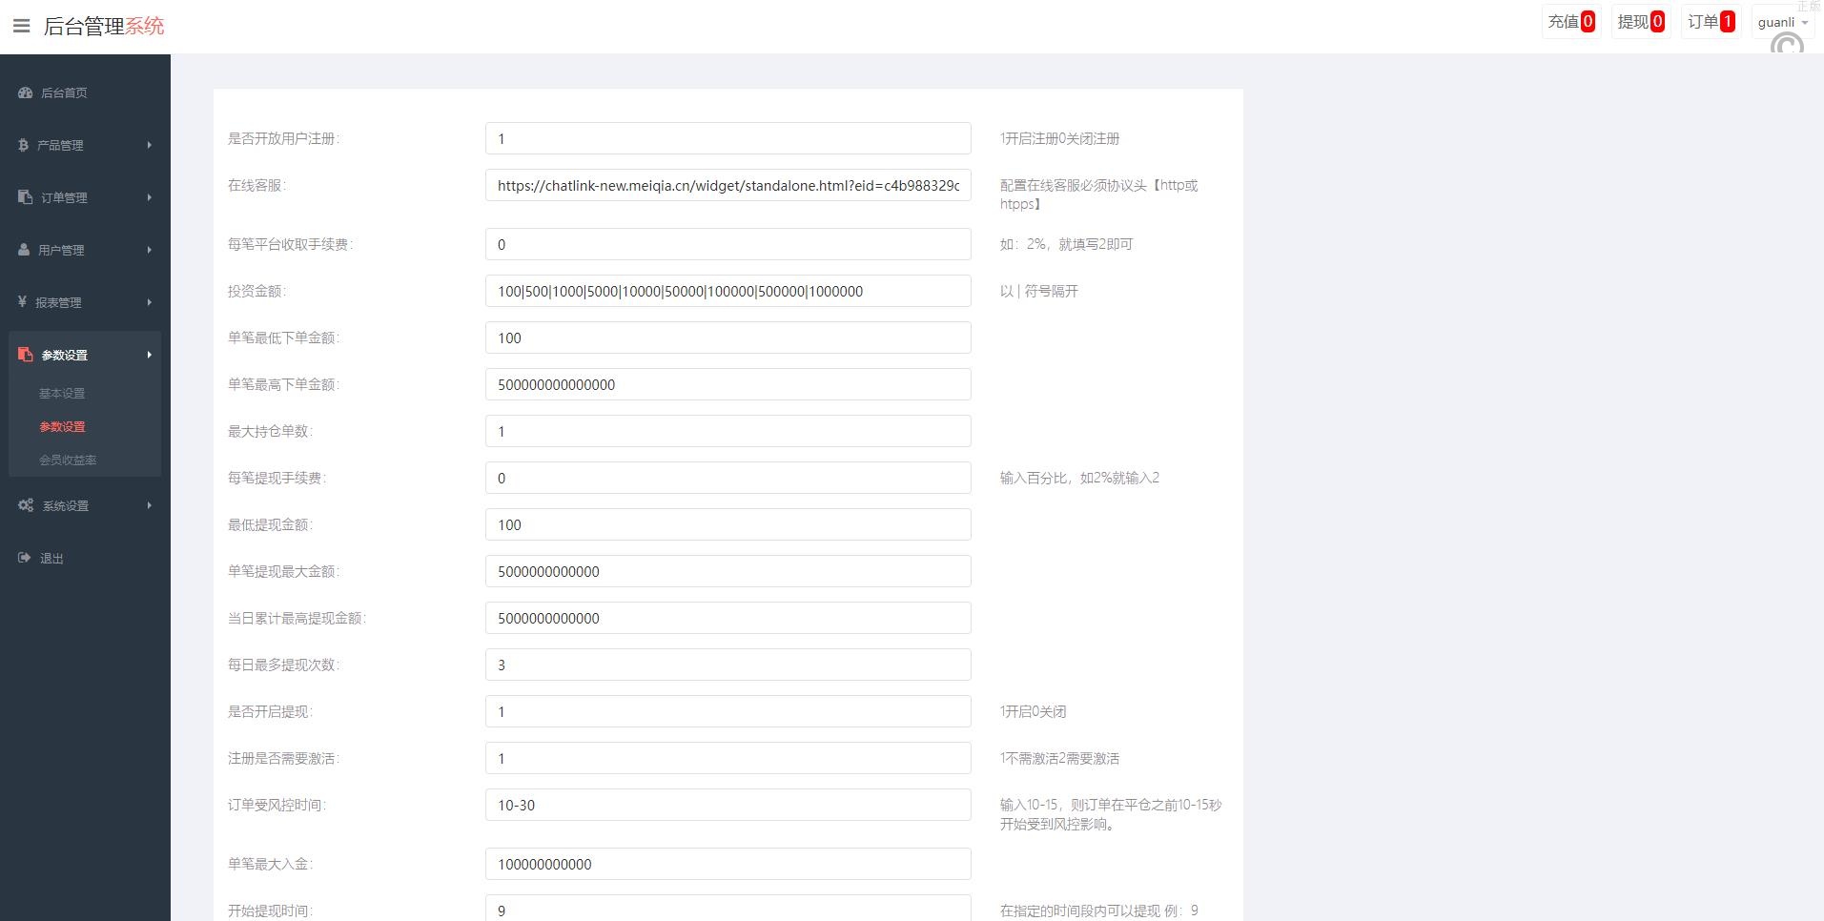Focus the 单笔最大入金 input field
Viewport: 1824px width, 921px height.
pyautogui.click(x=728, y=864)
